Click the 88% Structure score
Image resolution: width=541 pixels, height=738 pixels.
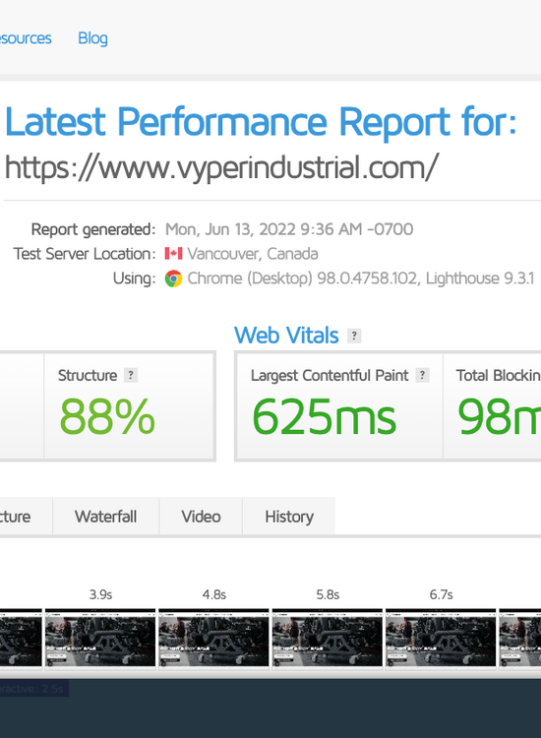[x=107, y=416]
